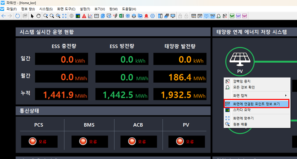This screenshot has width=297, height=159.
Task: Click the BMS communication status red indicator
Action: pos(83,141)
